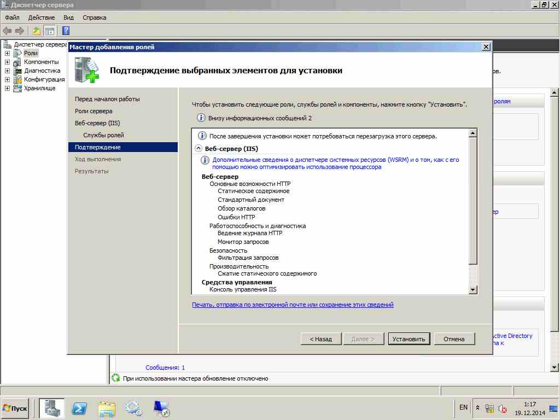560x420 pixels.
Task: Expand the Конфигурация tree node
Action: (7, 79)
